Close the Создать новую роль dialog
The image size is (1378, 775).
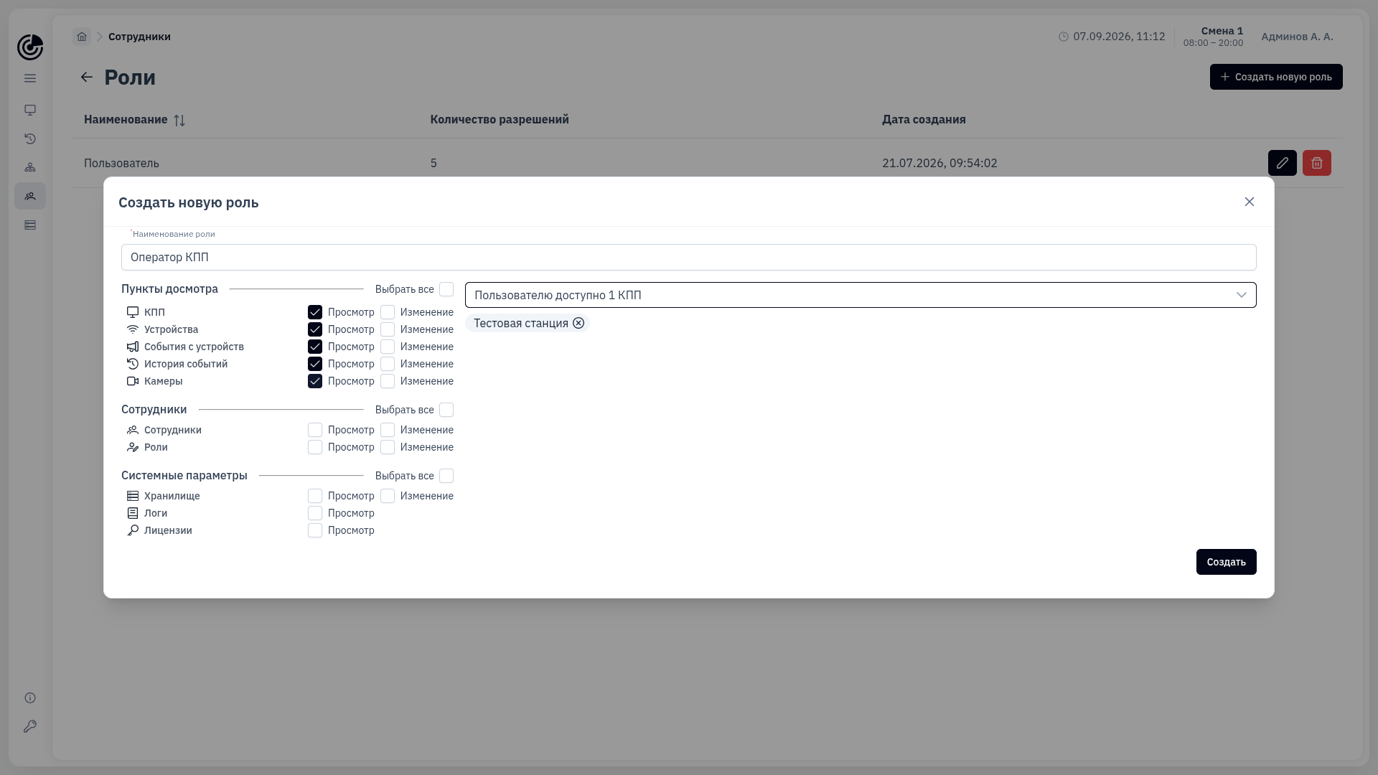(x=1250, y=202)
